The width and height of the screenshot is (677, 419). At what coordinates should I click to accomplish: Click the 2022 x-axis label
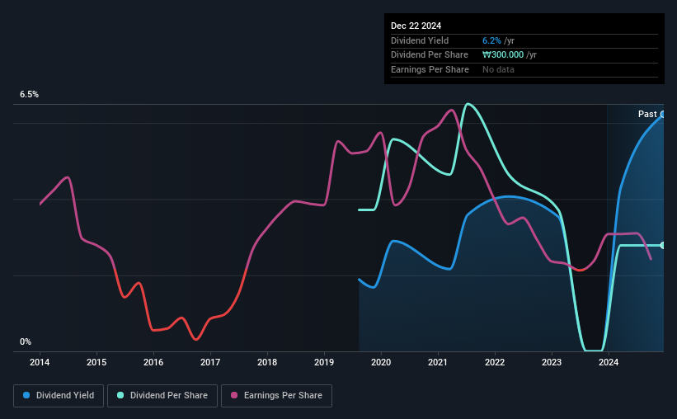click(495, 362)
